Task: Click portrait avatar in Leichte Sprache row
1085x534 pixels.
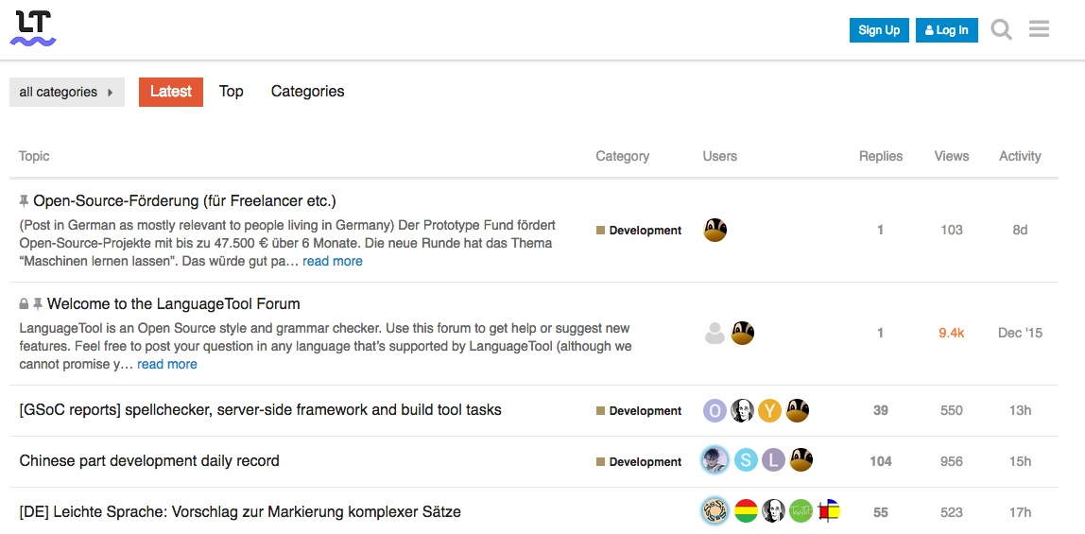Action: coord(774,511)
